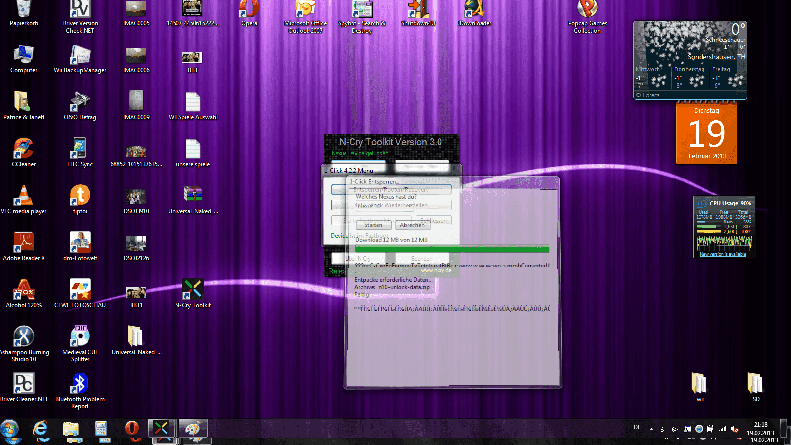This screenshot has width=791, height=445.
Task: Click the Schliessen button in 4.2.2 Menü
Action: [x=433, y=221]
